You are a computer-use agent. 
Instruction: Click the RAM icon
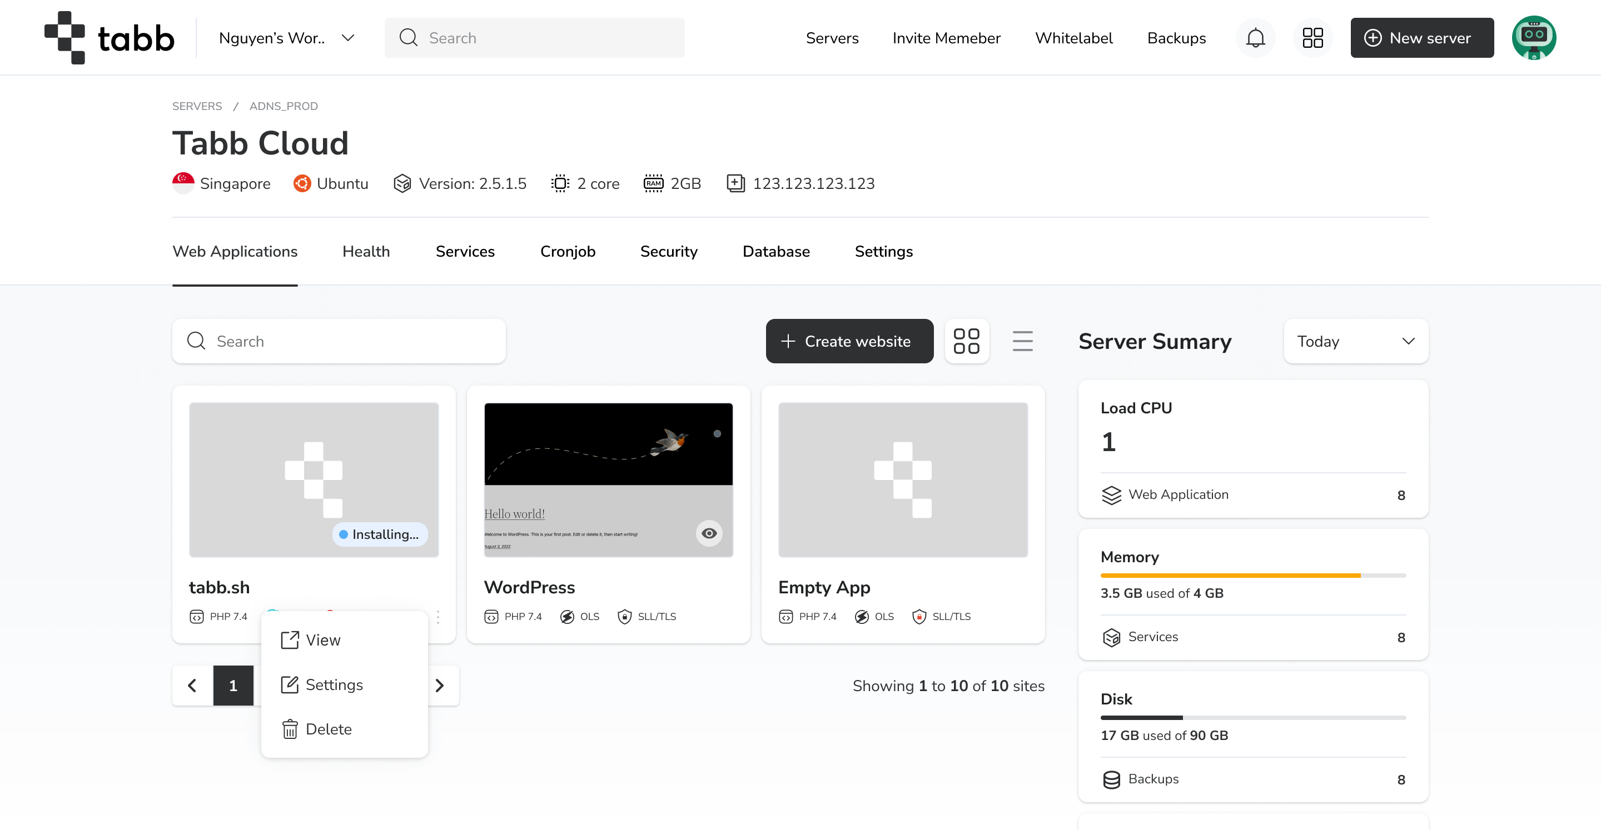point(654,183)
